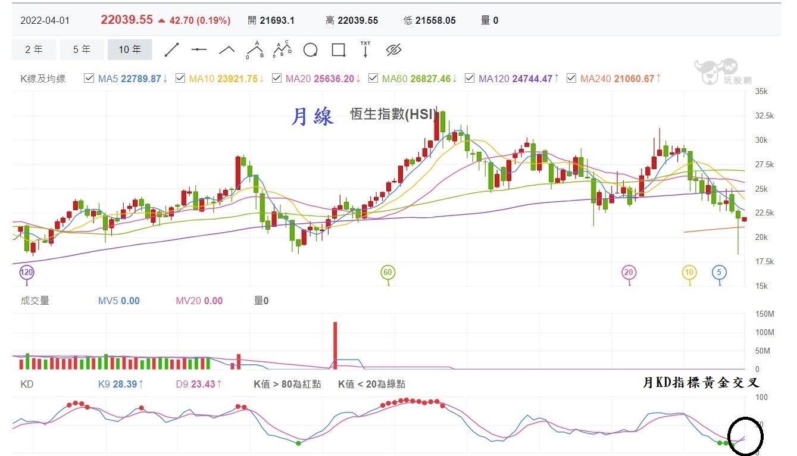Select the horizontal line drawing tool
This screenshot has height=456, width=797.
click(199, 50)
